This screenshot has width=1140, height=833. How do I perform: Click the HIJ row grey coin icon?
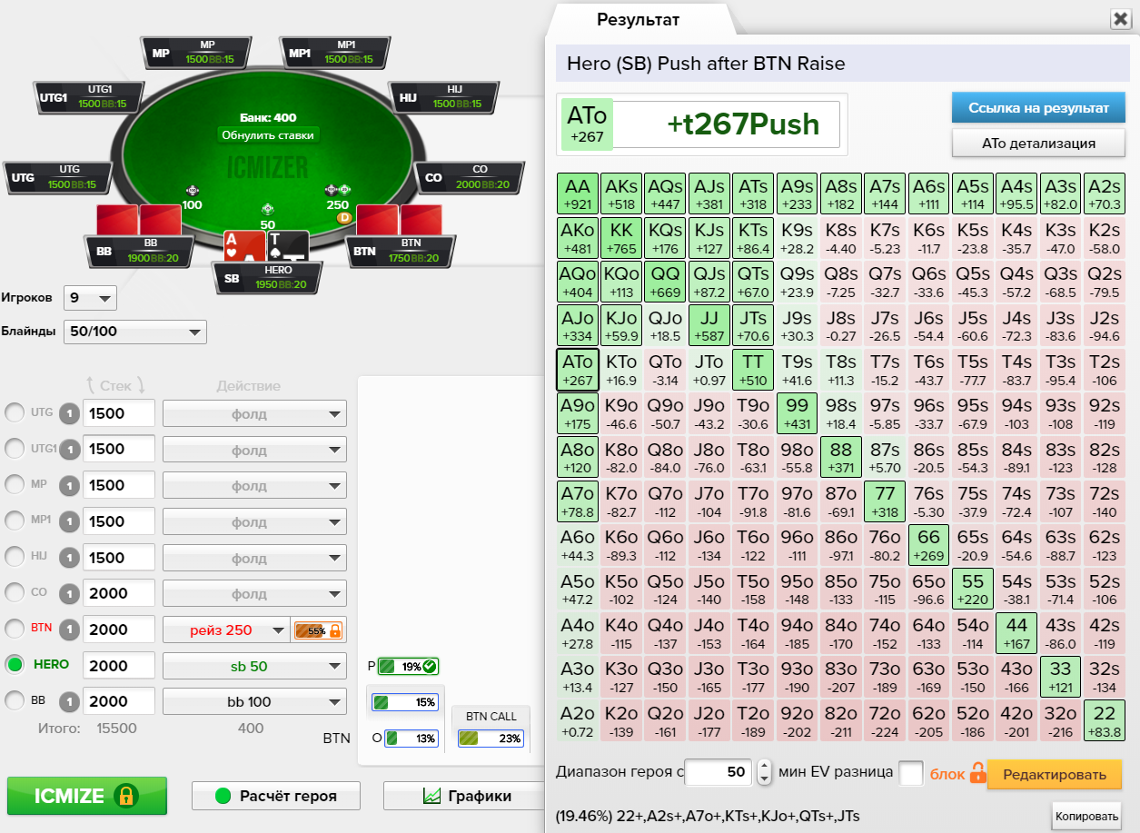coord(69,557)
